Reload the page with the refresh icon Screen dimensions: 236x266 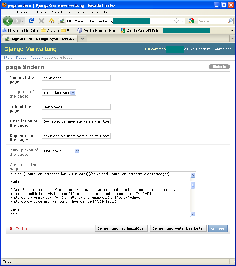[x=31, y=21]
